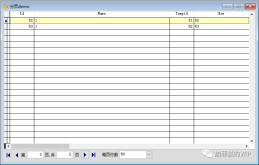Go to the first page button

tap(8, 155)
